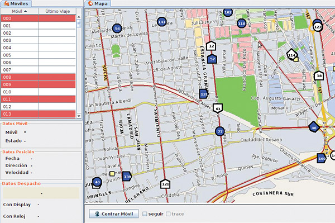335x223 pixels.
Task: Click blue marker 57 on the map
Action: [212, 59]
